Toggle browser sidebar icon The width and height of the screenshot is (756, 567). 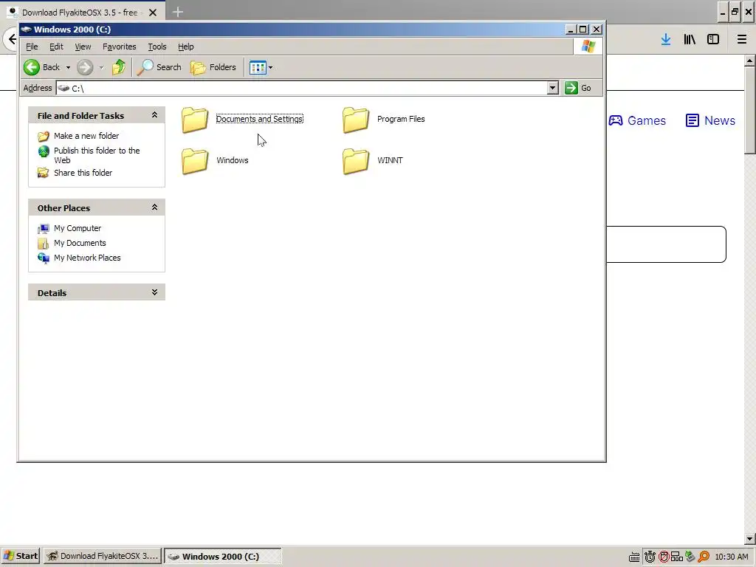tap(713, 40)
